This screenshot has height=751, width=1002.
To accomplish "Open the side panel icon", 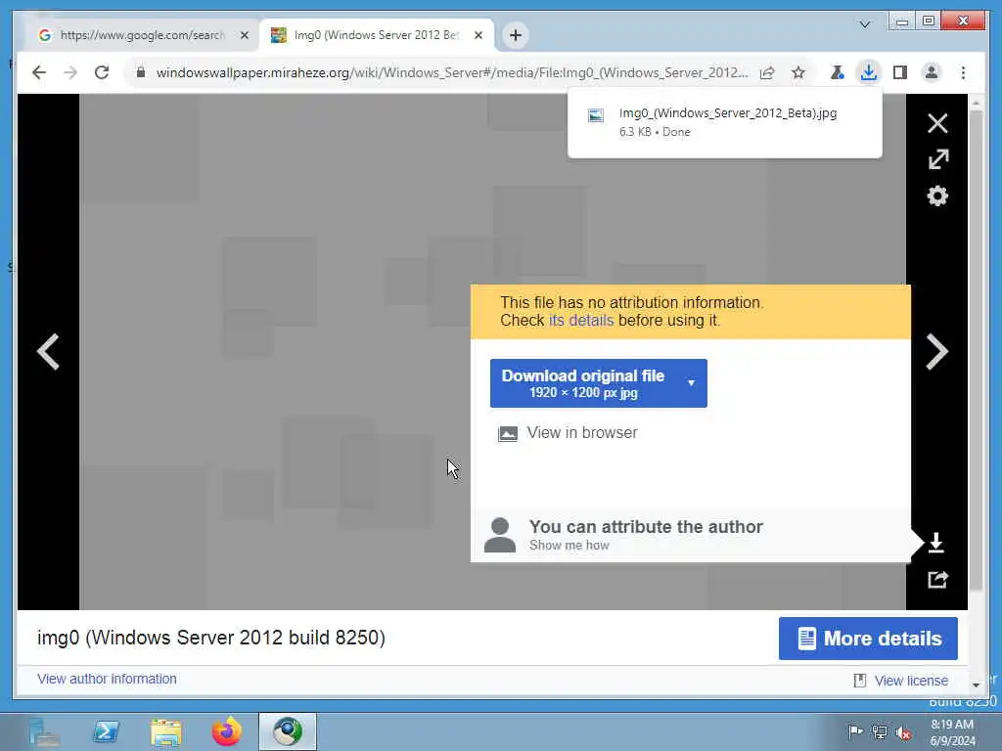I will click(x=900, y=72).
